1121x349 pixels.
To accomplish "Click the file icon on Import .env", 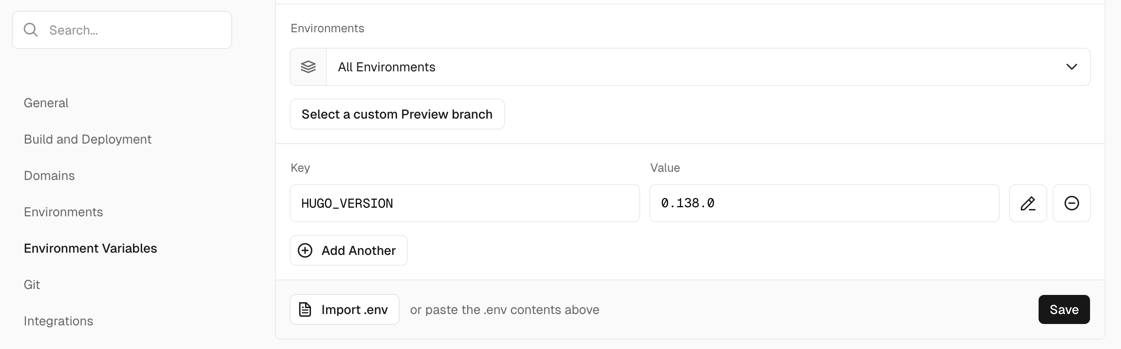I will [x=305, y=309].
